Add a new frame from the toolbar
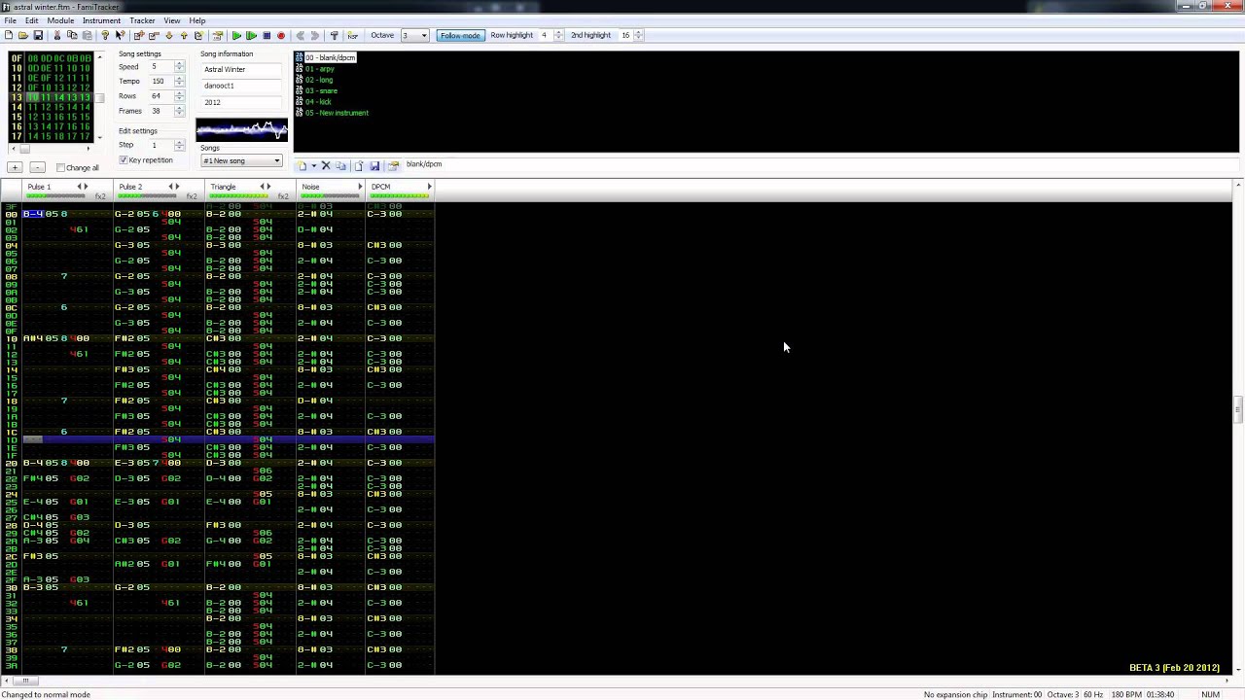1245x700 pixels. [139, 35]
